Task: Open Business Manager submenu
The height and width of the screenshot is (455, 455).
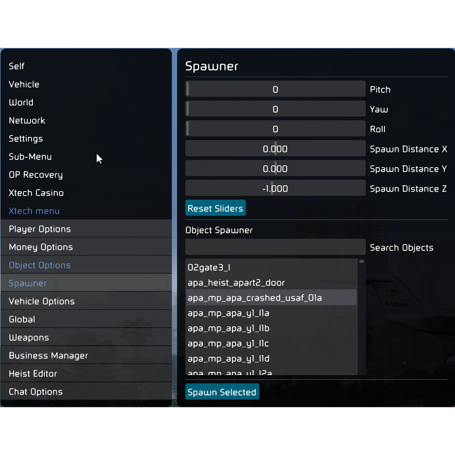Action: coord(48,355)
